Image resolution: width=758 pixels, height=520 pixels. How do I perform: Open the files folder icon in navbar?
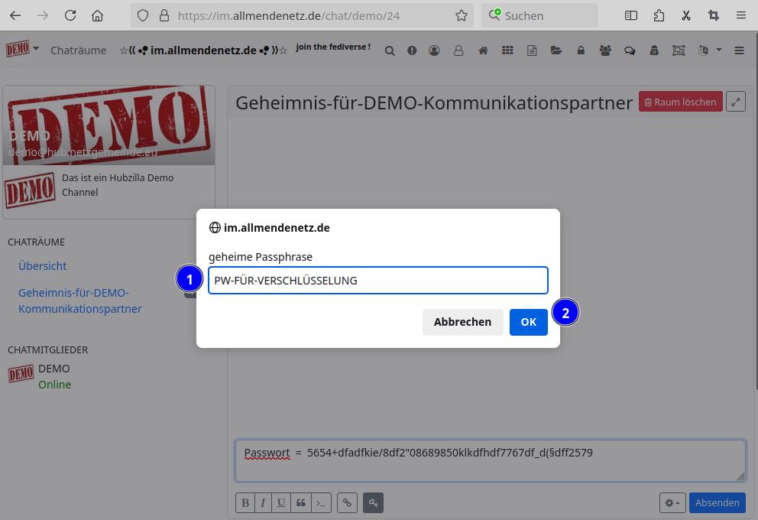click(556, 50)
